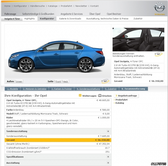Open Angebote & Services menu

pos(72,14)
